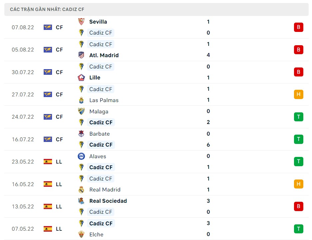Click the Spain LL flag on the 07.05.22 row
Screen dimensions: 312x240
click(47, 229)
